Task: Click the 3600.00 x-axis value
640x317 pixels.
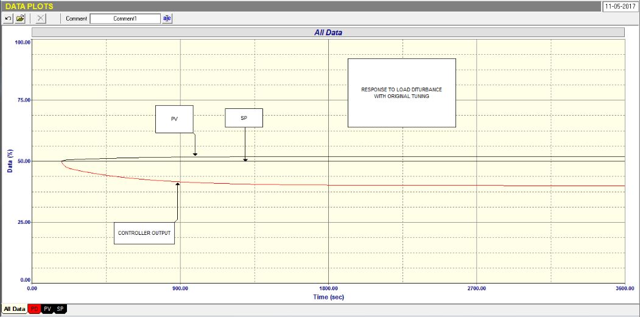Action: [x=625, y=288]
